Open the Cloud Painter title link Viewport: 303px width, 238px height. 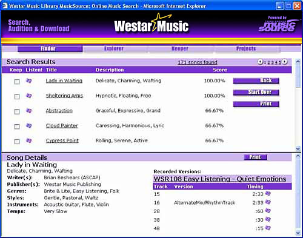[62, 125]
